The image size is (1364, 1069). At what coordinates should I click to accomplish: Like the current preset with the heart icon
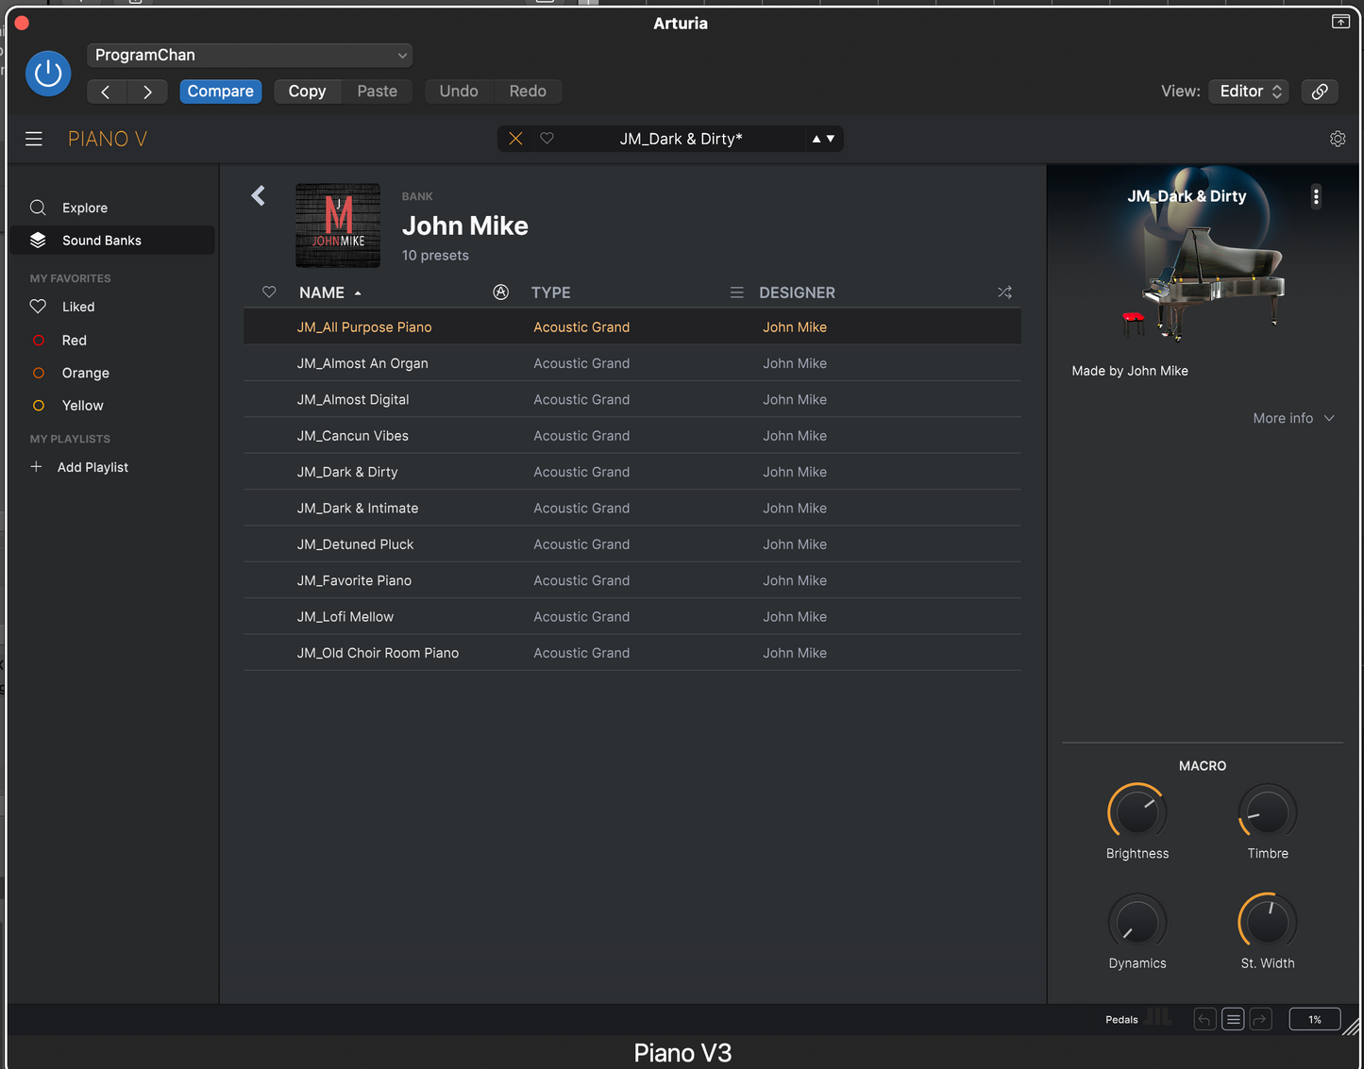(x=547, y=139)
